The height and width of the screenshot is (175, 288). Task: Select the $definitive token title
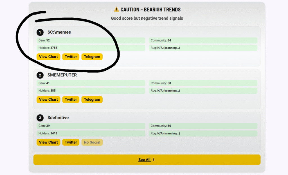tap(58, 118)
